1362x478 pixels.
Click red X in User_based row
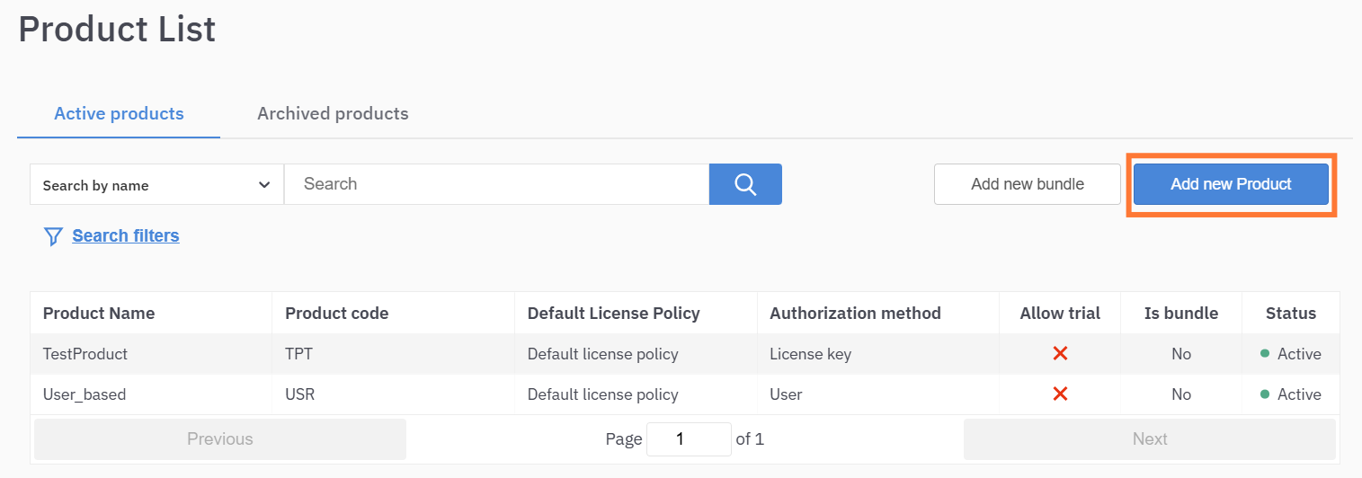click(1059, 394)
